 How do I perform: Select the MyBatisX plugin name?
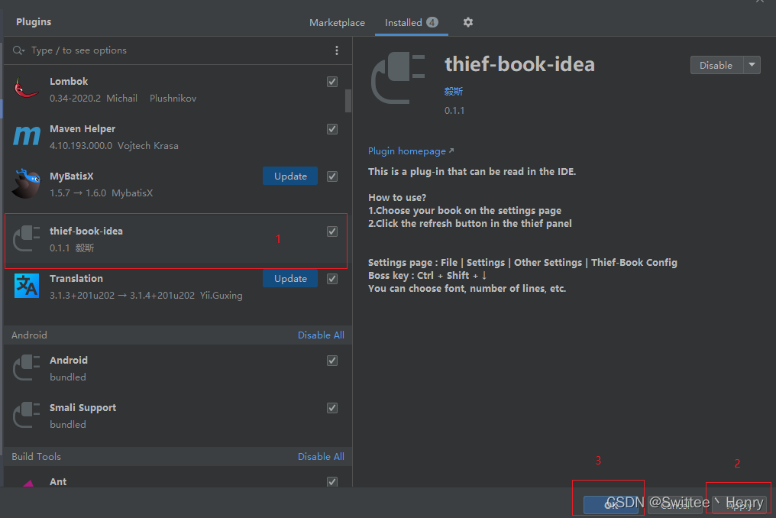[71, 176]
